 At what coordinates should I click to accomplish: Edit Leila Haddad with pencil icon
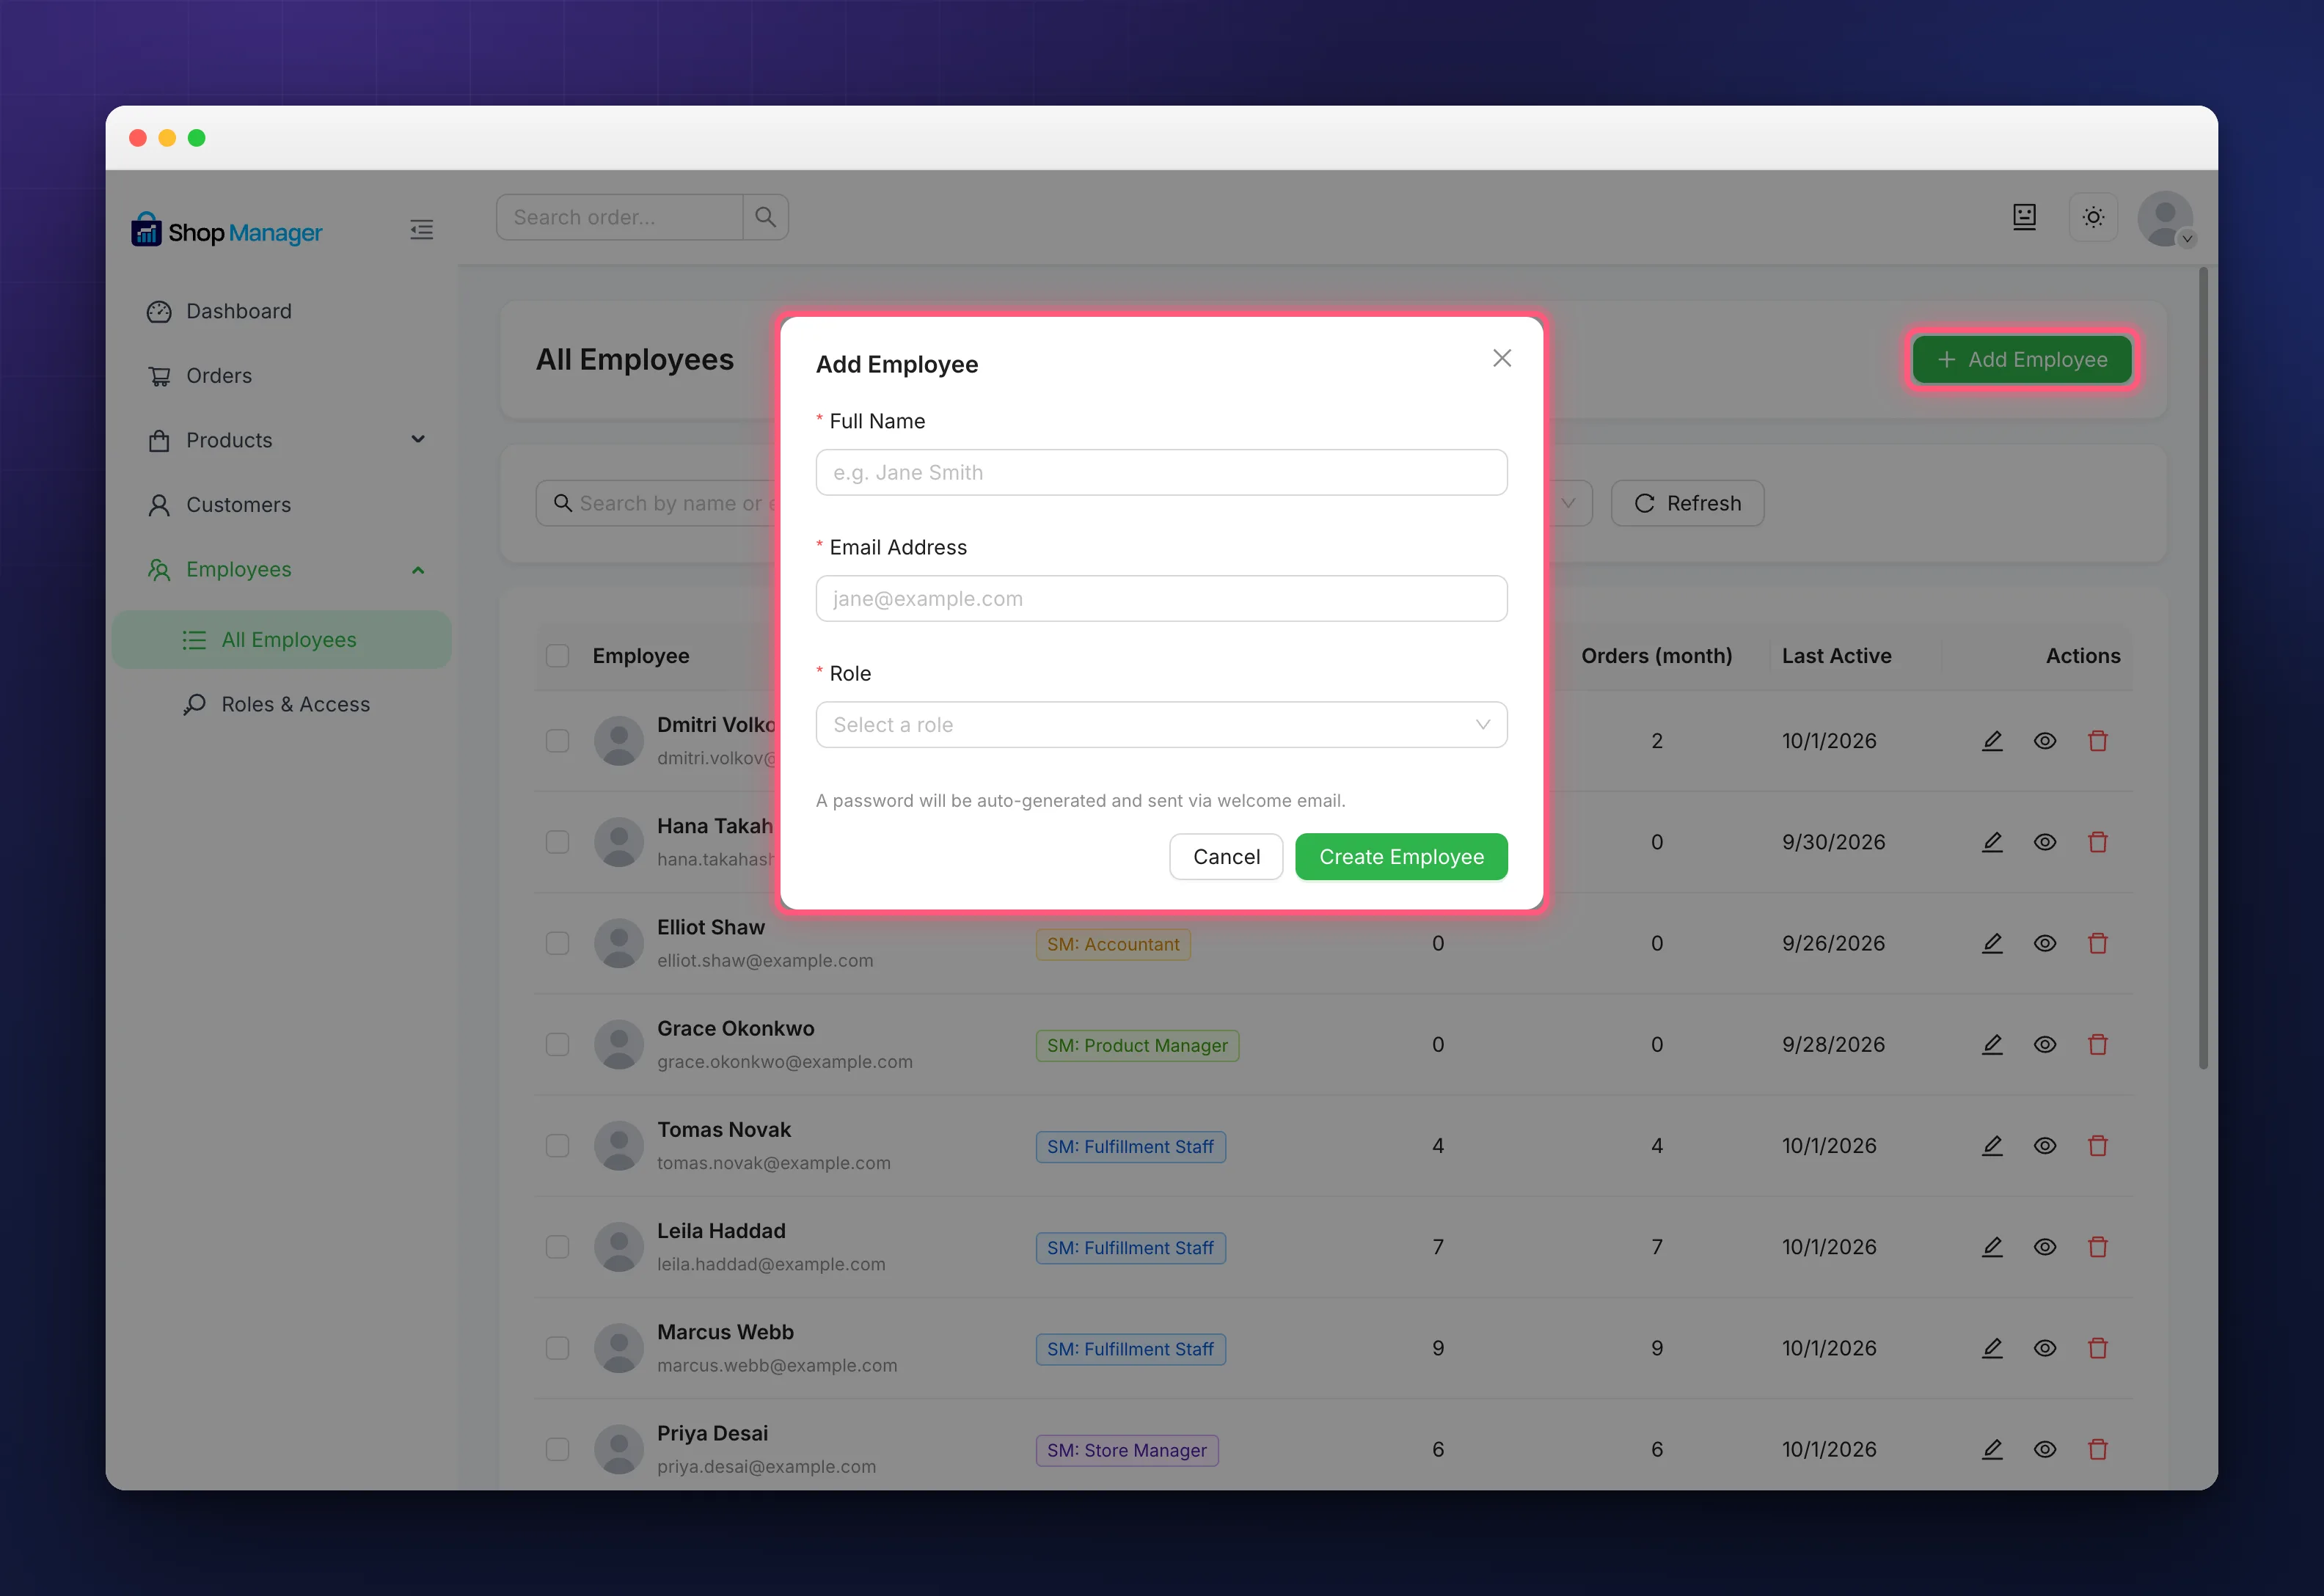(1992, 1246)
